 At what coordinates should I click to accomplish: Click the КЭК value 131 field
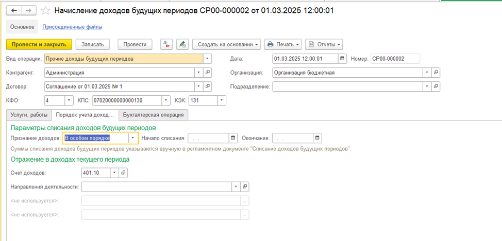click(203, 100)
